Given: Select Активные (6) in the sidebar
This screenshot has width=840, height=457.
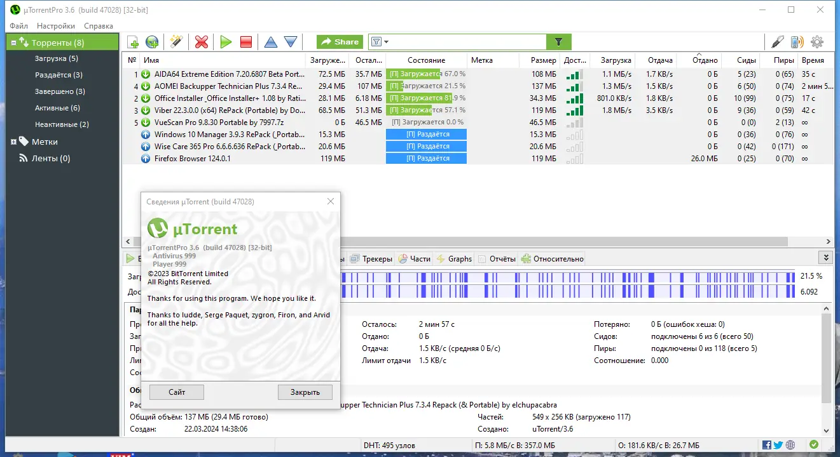Looking at the screenshot, I should tap(57, 108).
